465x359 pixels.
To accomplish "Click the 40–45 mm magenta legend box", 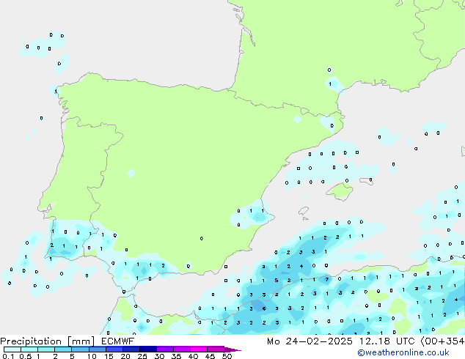I will click(x=199, y=349).
